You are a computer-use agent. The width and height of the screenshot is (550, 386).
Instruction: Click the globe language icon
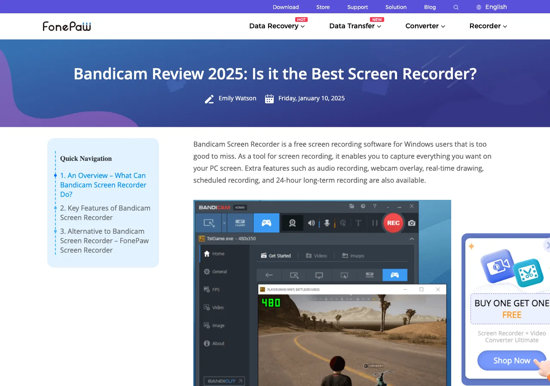pos(479,7)
